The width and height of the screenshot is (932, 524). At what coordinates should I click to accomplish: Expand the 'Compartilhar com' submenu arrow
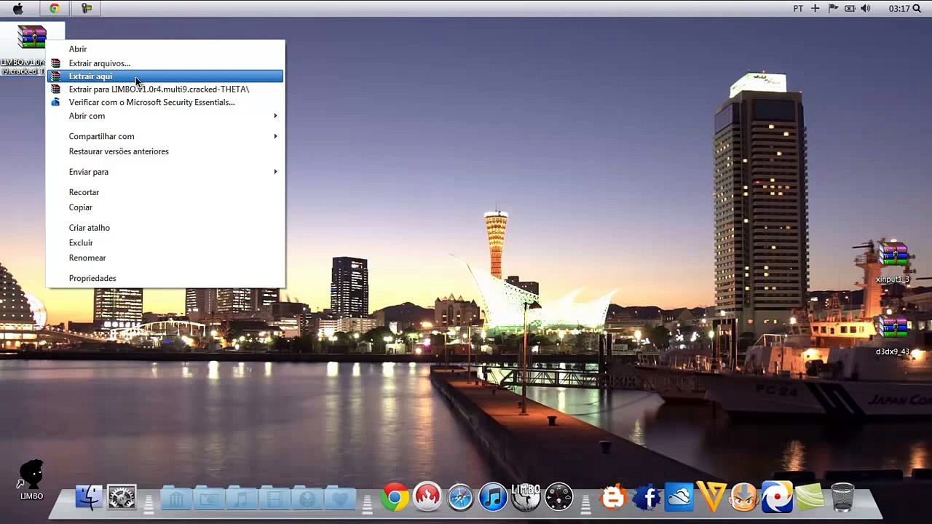pyautogui.click(x=275, y=136)
